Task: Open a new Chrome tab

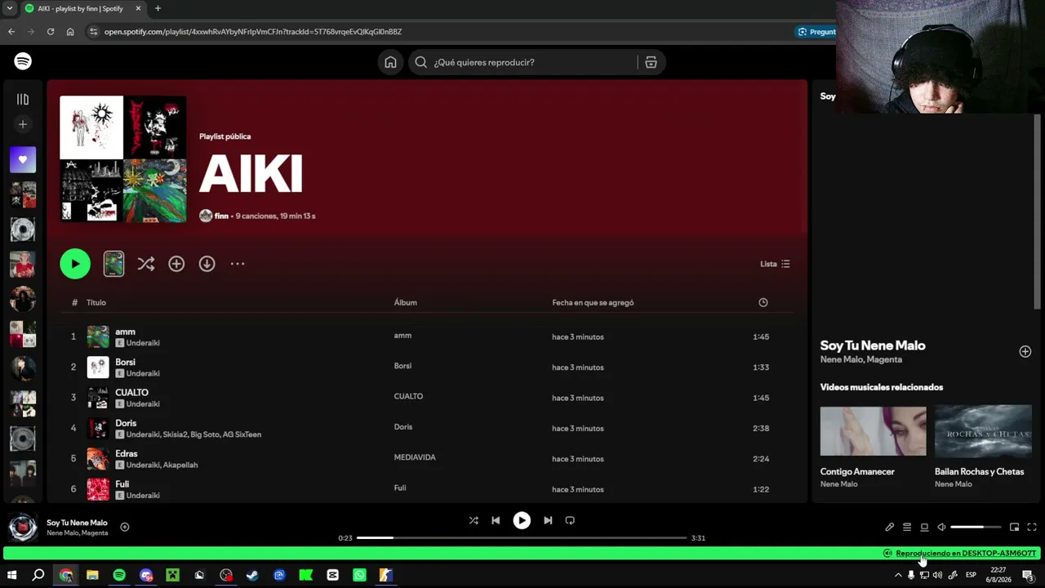Action: coord(158,8)
